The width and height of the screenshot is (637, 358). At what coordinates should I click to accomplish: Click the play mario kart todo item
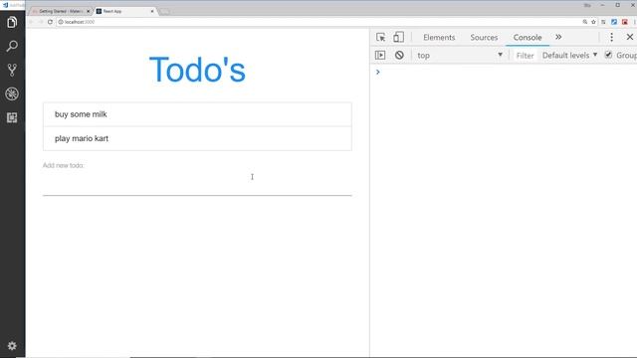pos(197,138)
